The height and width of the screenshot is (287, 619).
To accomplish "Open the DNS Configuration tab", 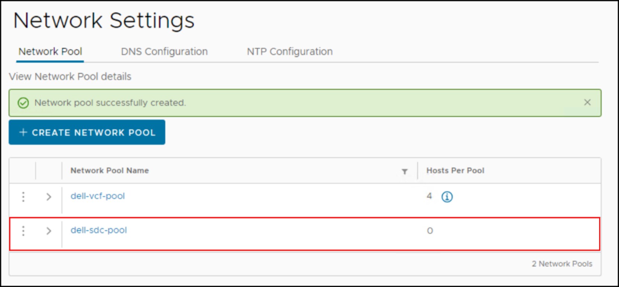I will click(x=164, y=52).
